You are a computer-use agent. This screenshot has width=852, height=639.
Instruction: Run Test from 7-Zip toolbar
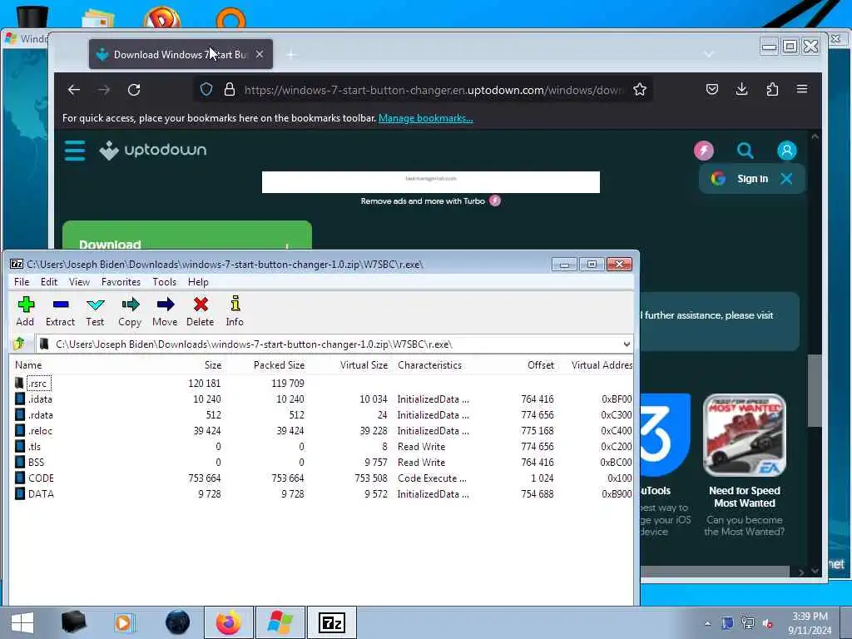click(x=95, y=311)
